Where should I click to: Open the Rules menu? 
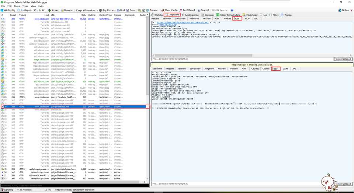tap(17, 6)
